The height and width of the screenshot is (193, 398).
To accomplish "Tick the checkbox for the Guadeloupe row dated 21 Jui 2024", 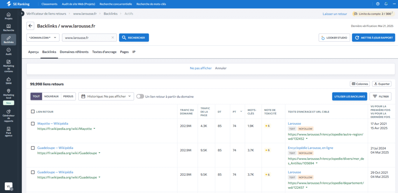I will pos(33,148).
